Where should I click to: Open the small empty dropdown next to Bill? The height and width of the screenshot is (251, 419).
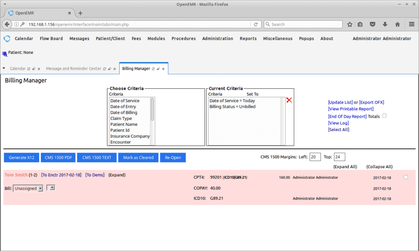tap(51, 188)
